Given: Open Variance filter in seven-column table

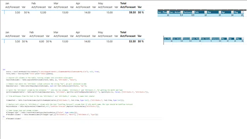Looking at the screenshot, I should coord(193,12).
